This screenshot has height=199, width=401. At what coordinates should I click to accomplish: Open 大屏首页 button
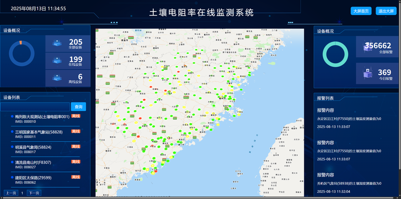[x=361, y=11]
